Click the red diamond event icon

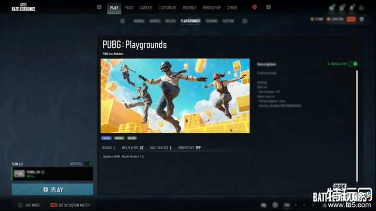[255, 7]
